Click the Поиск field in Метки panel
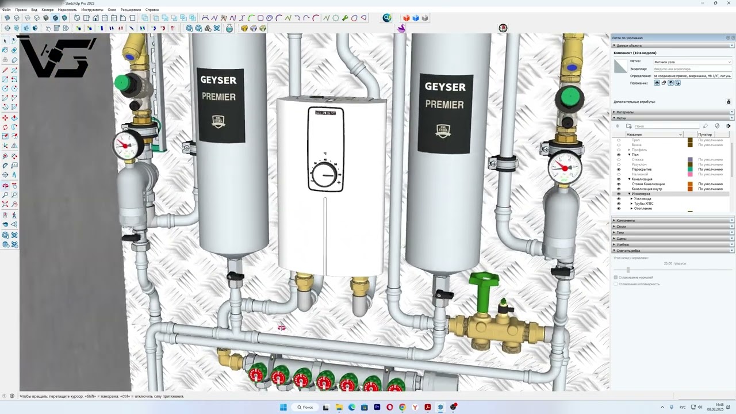 click(x=667, y=126)
